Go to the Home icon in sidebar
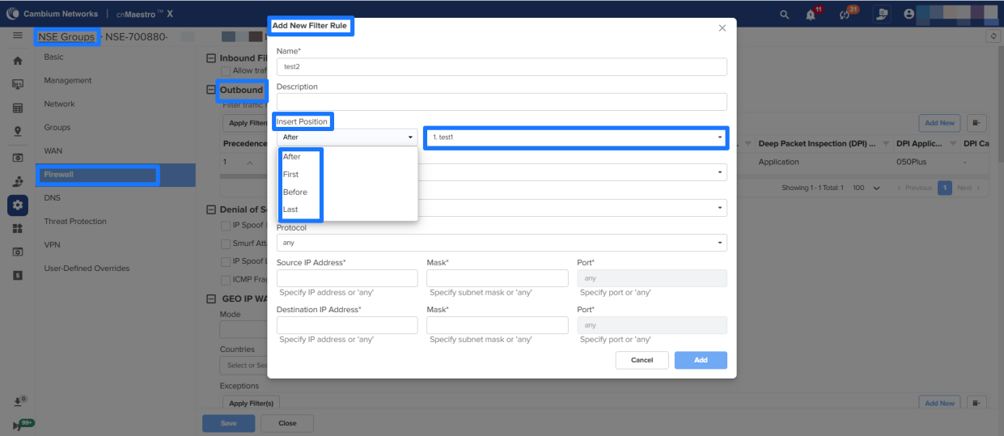Image resolution: width=1004 pixels, height=436 pixels. click(x=17, y=61)
